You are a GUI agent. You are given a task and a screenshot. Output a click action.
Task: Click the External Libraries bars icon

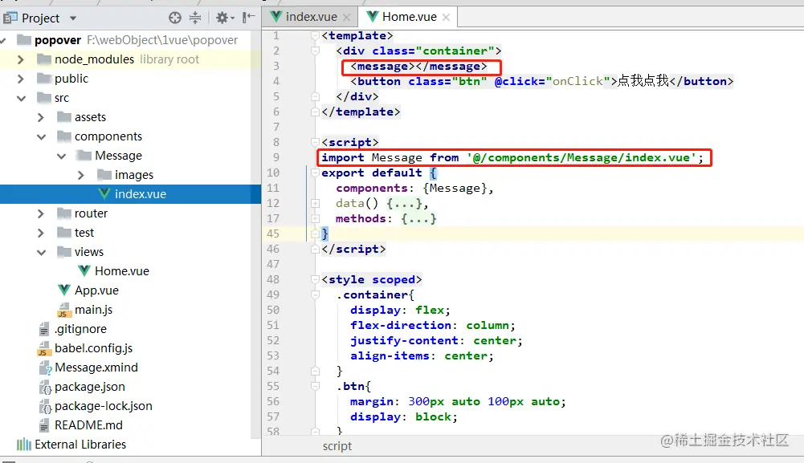[x=23, y=445]
